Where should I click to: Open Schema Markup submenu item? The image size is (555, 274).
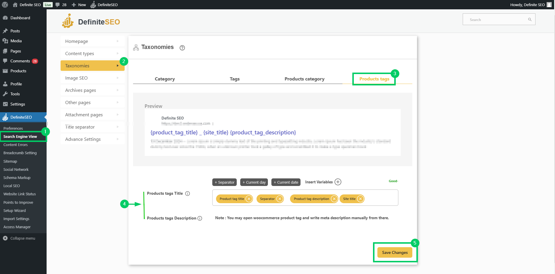pos(17,178)
